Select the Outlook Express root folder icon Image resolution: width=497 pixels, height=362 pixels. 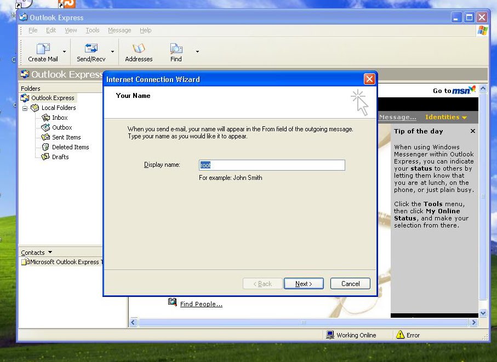click(x=25, y=98)
